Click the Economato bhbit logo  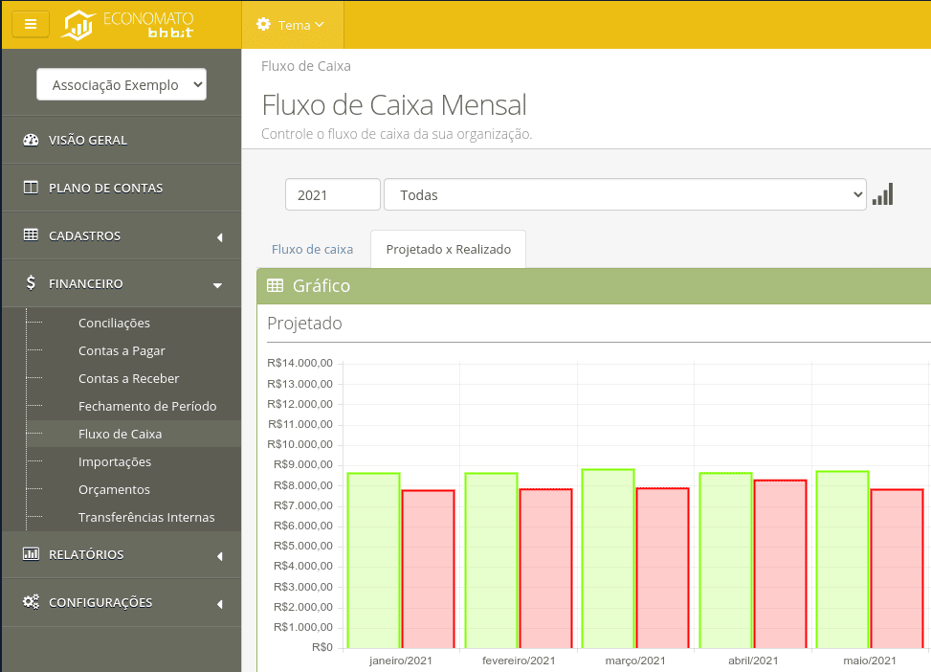click(128, 25)
